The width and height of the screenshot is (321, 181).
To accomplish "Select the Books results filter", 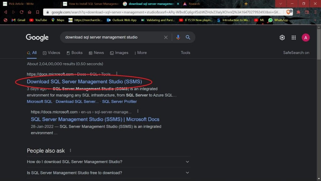I will click(x=75, y=53).
